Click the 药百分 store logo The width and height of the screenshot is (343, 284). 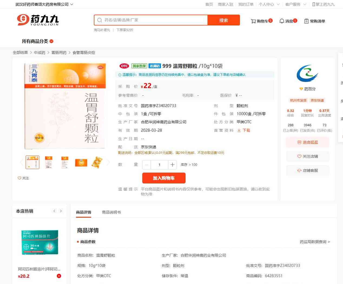point(307,73)
